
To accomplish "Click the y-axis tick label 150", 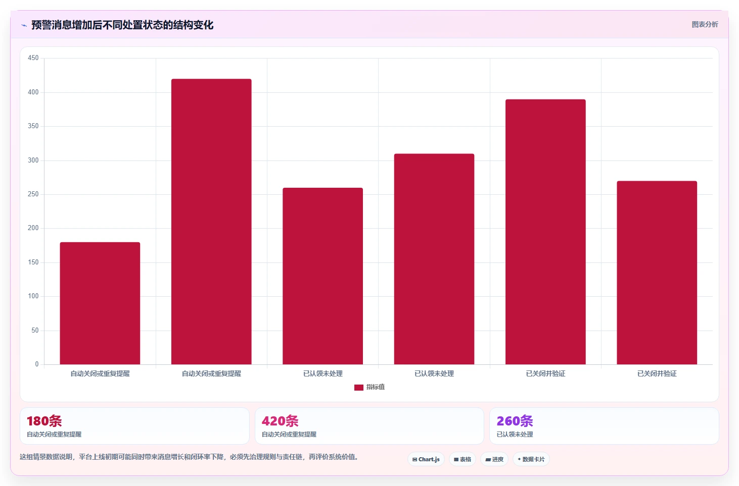I will click(x=33, y=262).
